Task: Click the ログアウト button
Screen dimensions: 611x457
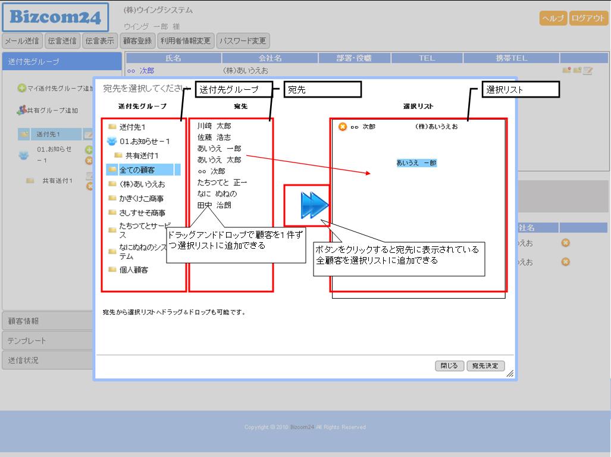Action: (x=588, y=18)
